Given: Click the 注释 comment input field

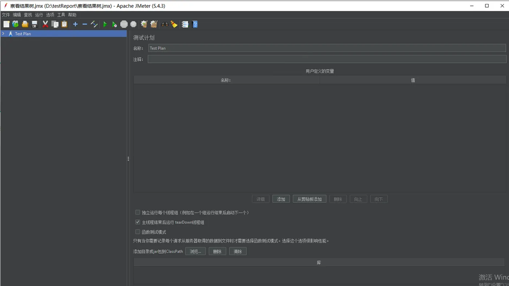Looking at the screenshot, I should pos(327,59).
